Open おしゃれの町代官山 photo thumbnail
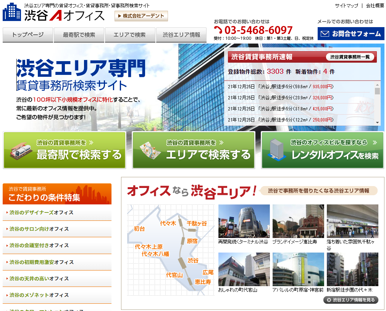Screen dimensions: 386x311 click(244, 269)
